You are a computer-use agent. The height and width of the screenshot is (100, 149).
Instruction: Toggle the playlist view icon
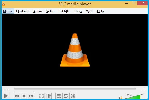[59, 96]
